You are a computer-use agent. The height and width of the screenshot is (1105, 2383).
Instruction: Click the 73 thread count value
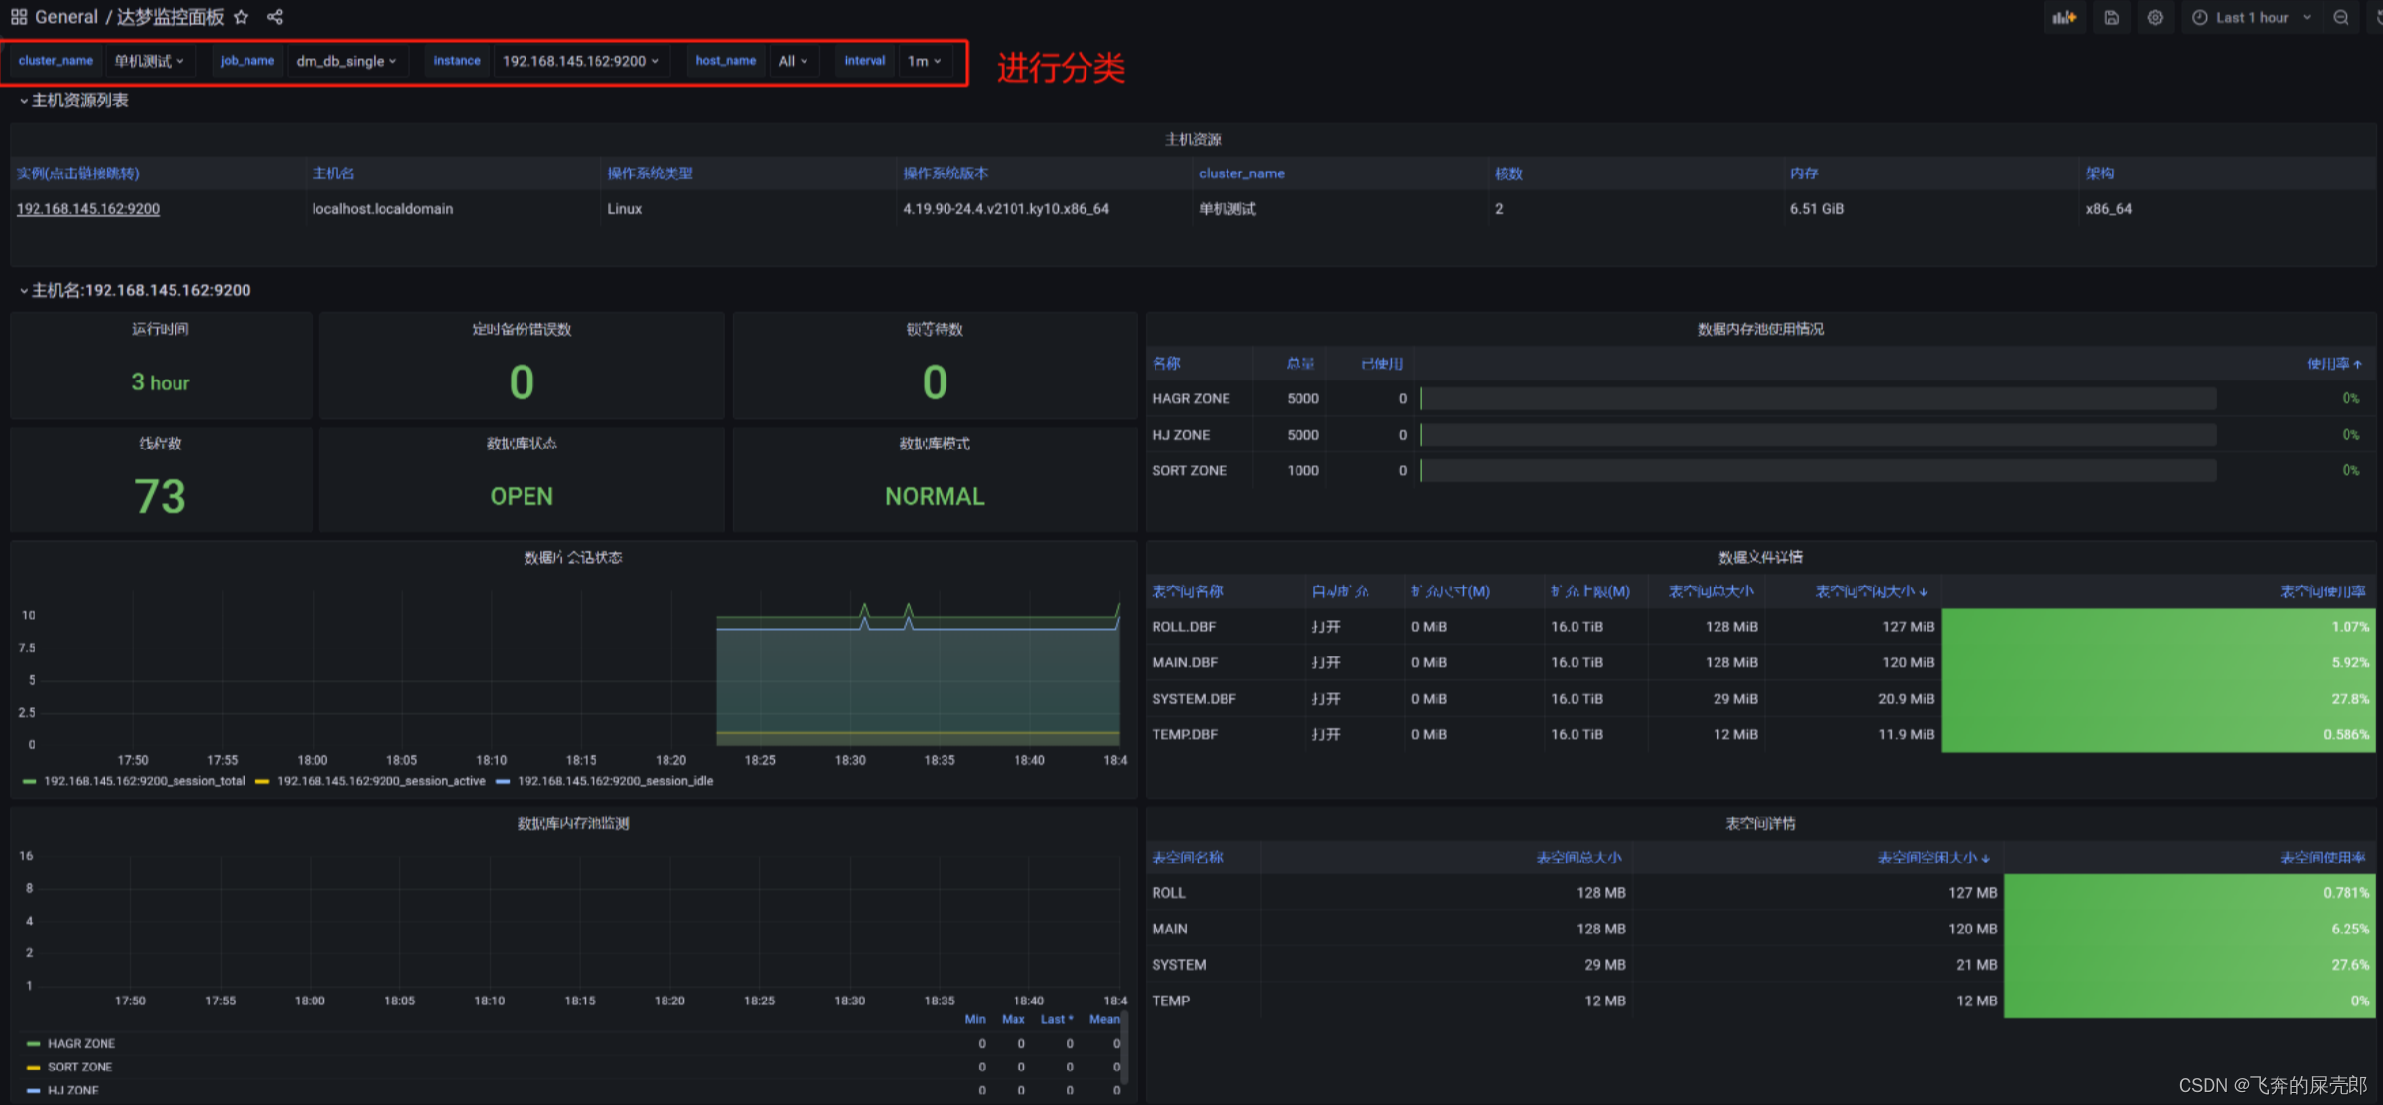[x=160, y=496]
